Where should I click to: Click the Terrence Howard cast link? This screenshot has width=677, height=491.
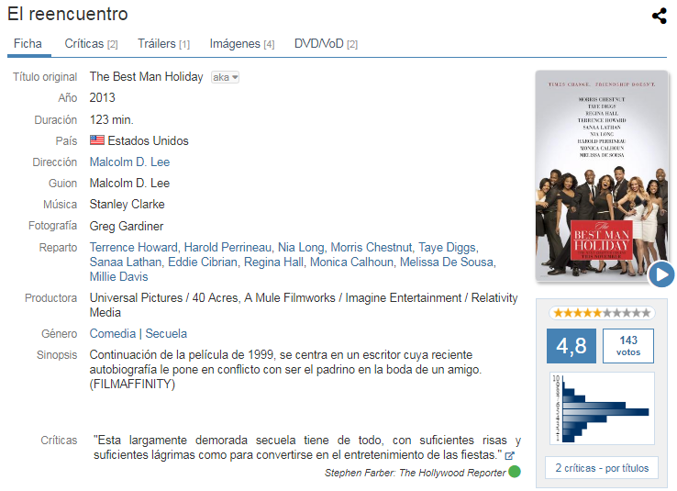pyautogui.click(x=133, y=248)
